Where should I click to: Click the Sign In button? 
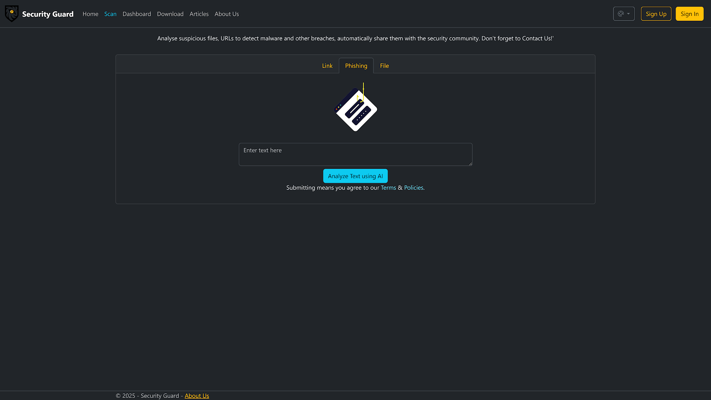click(689, 14)
